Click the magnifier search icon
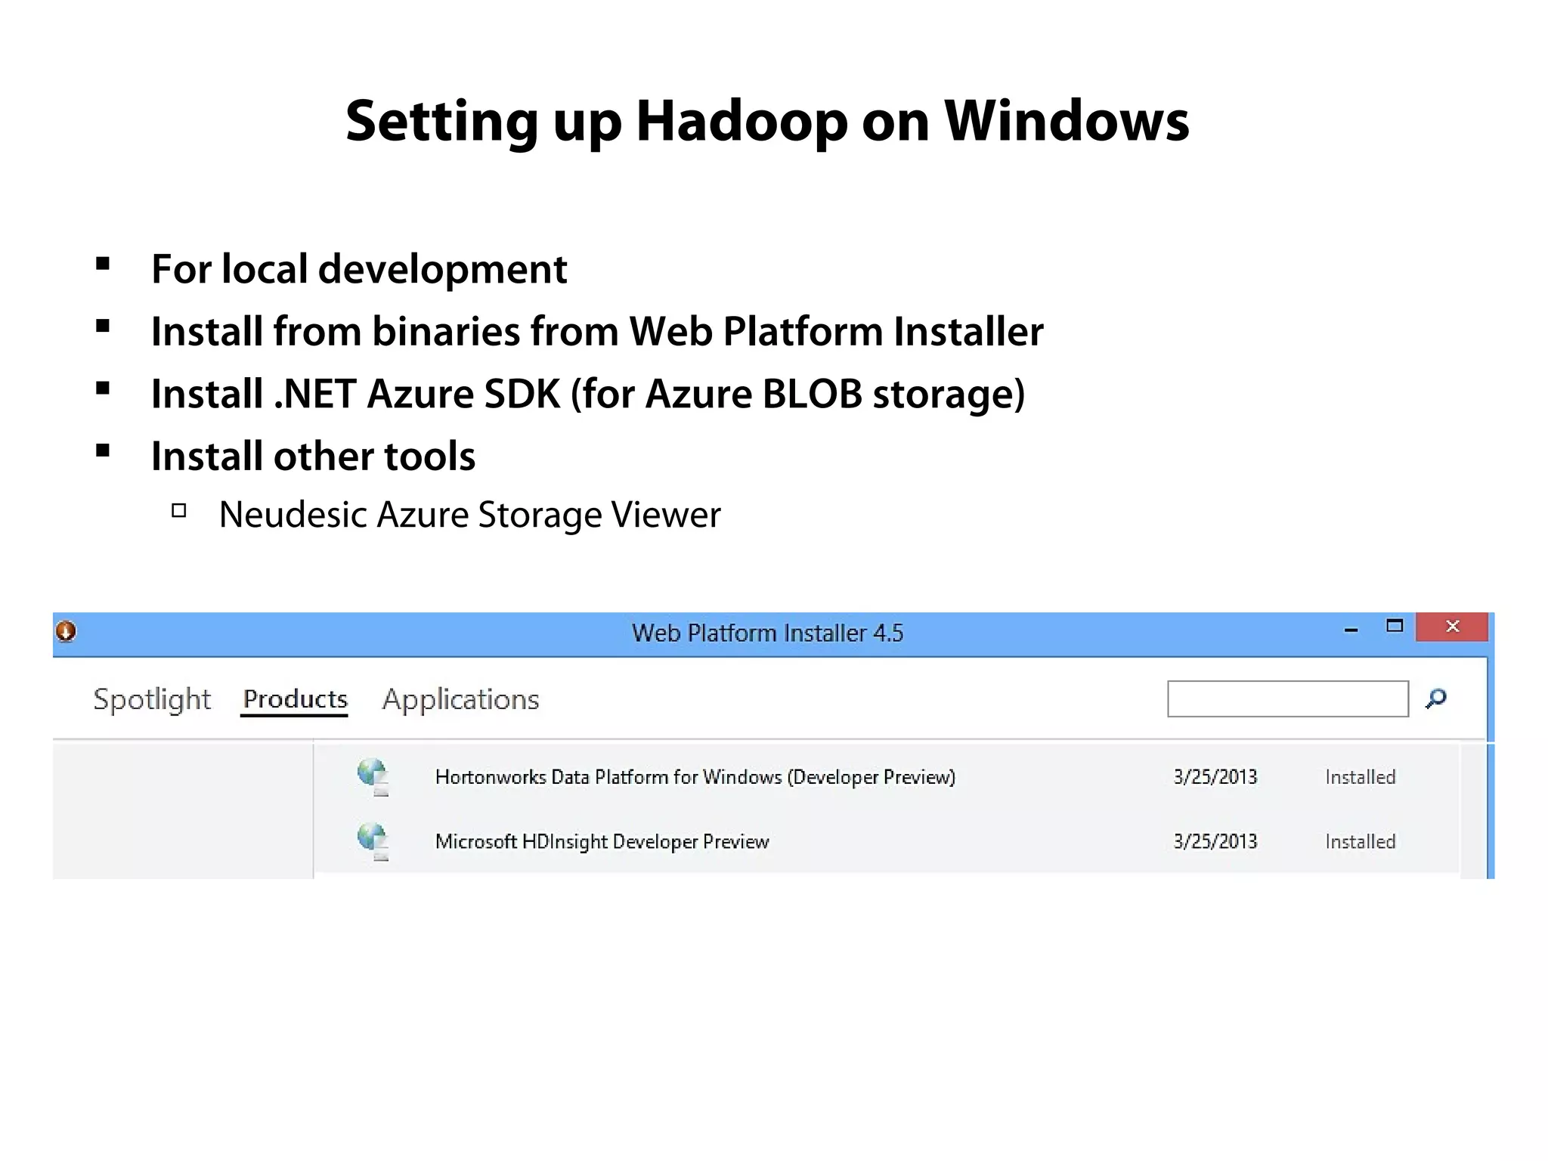1548x1161 pixels. pos(1436,698)
